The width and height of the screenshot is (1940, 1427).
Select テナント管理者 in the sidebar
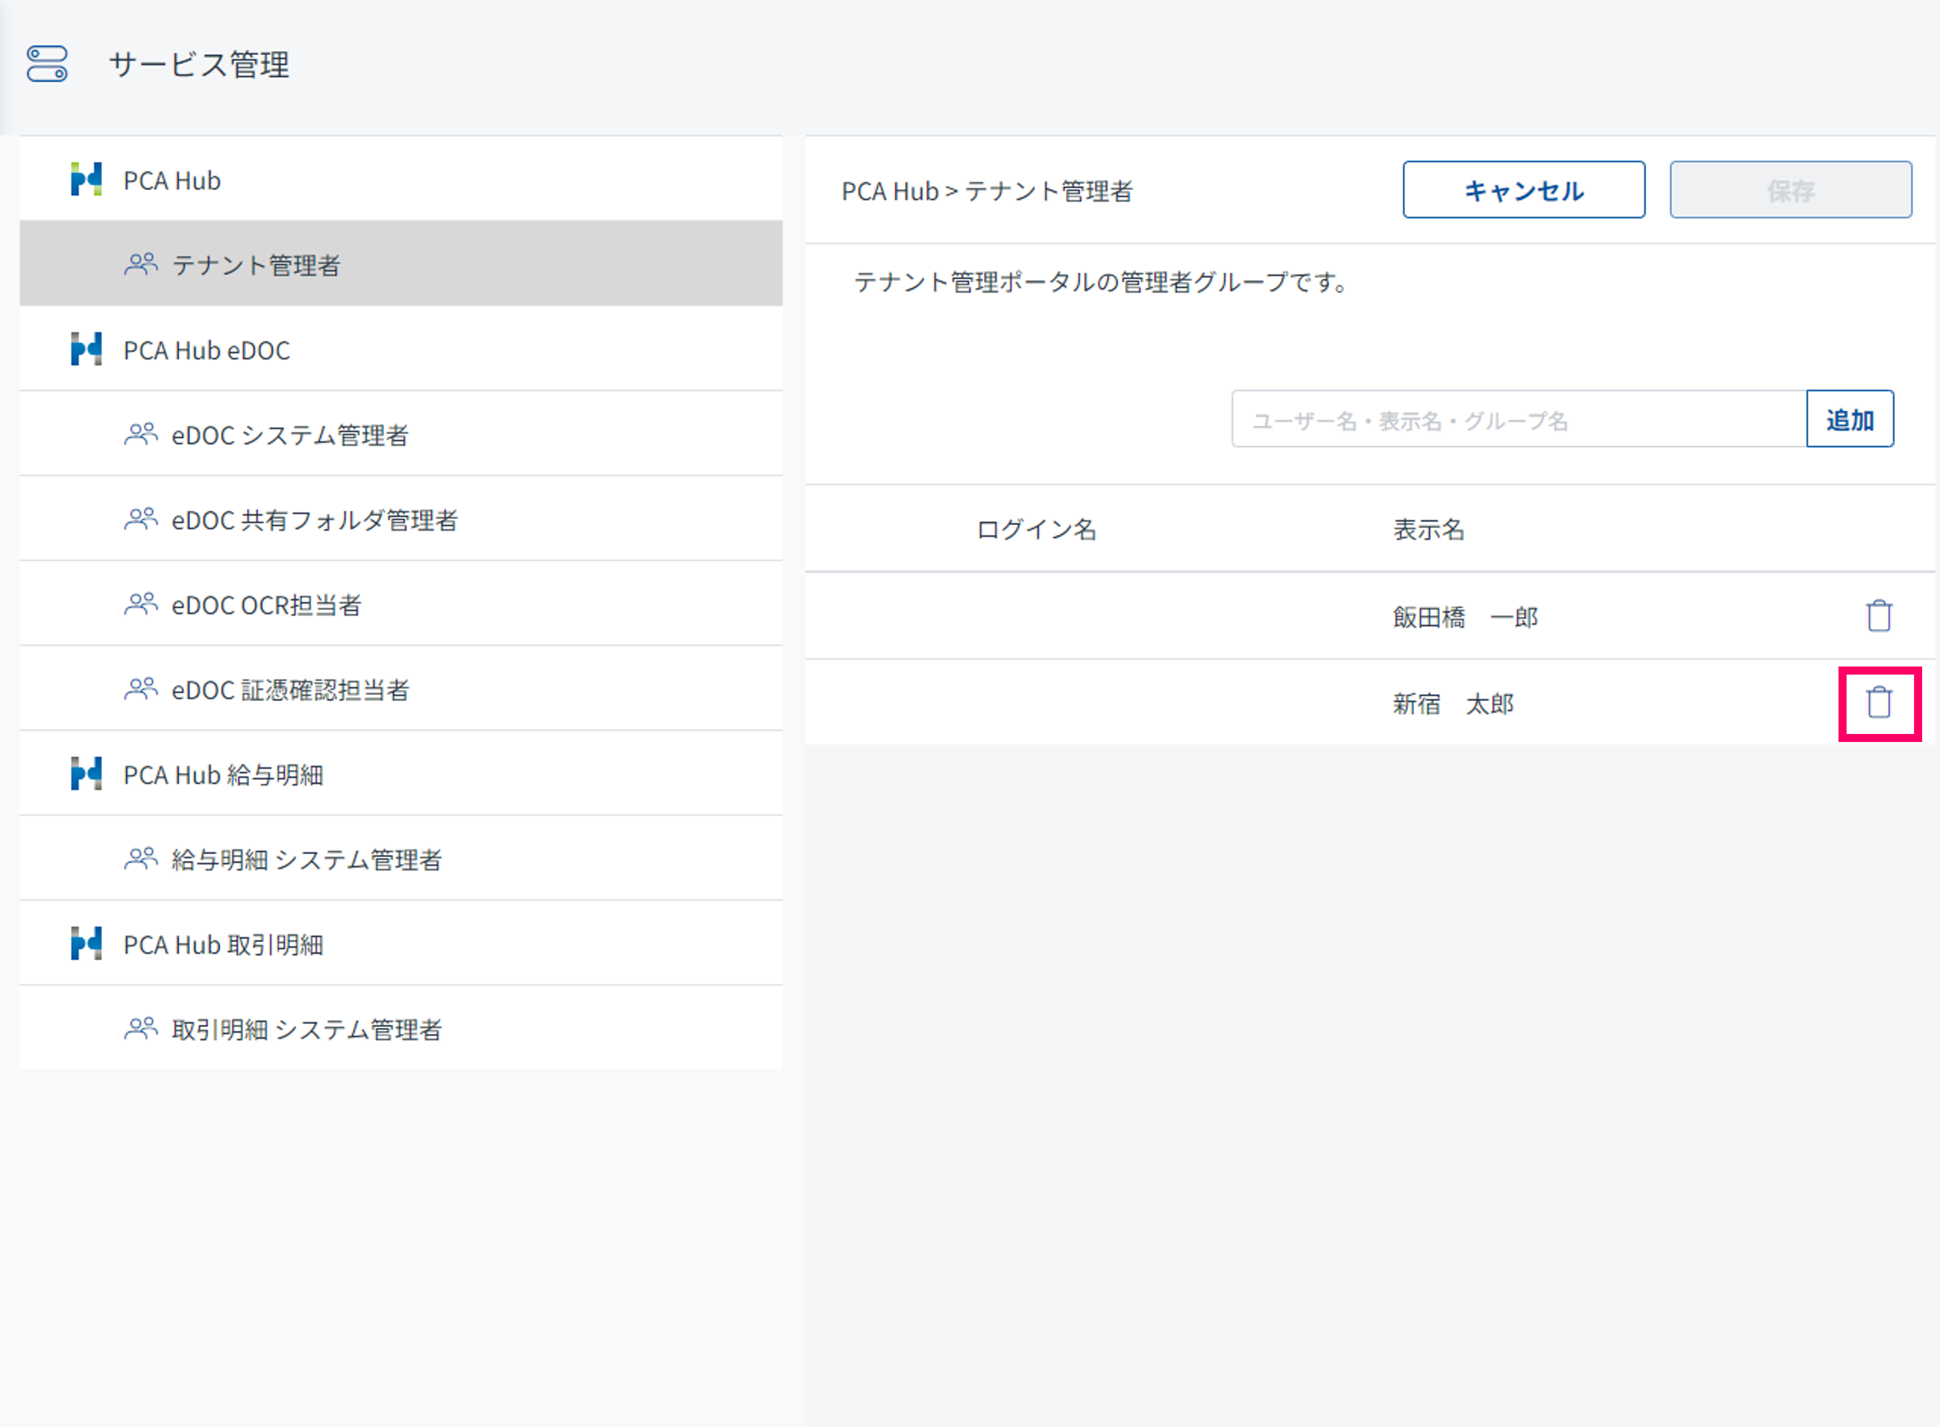pyautogui.click(x=255, y=264)
